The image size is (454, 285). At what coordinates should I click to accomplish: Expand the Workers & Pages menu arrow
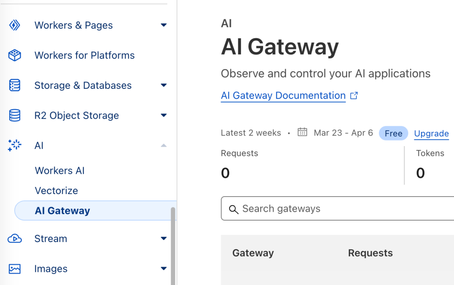[164, 25]
